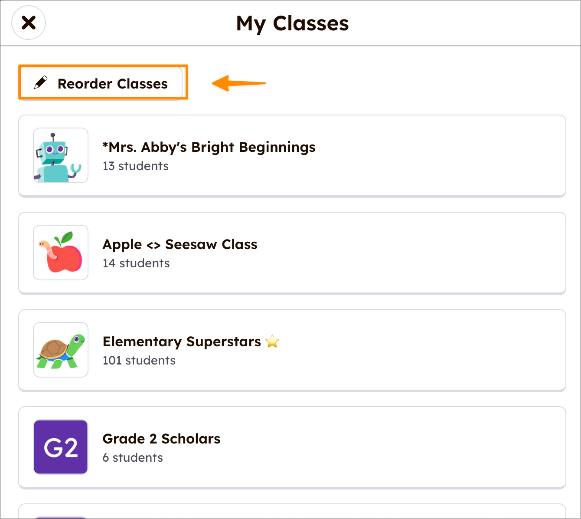Image resolution: width=581 pixels, height=519 pixels.
Task: Close the My Classes panel
Action: 29,23
